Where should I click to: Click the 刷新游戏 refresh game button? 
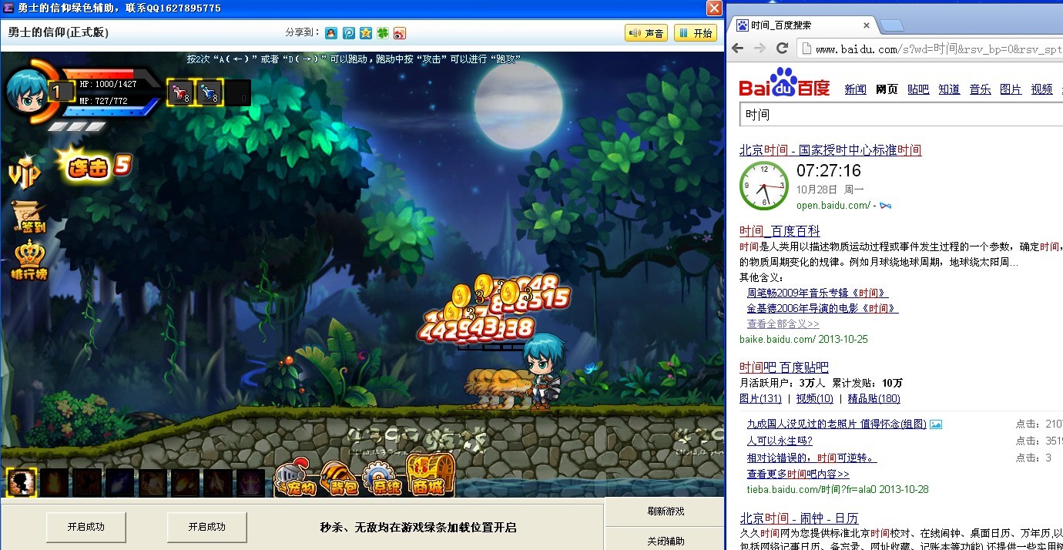(x=666, y=511)
